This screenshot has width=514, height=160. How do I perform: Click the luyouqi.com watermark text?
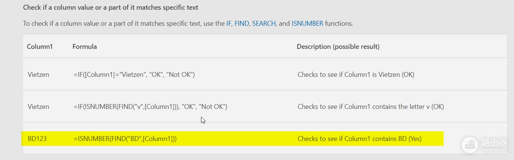tap(494, 150)
